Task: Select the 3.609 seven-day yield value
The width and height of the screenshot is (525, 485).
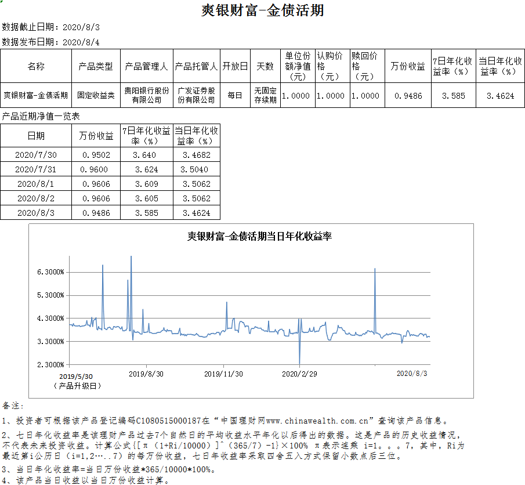Action: [147, 183]
